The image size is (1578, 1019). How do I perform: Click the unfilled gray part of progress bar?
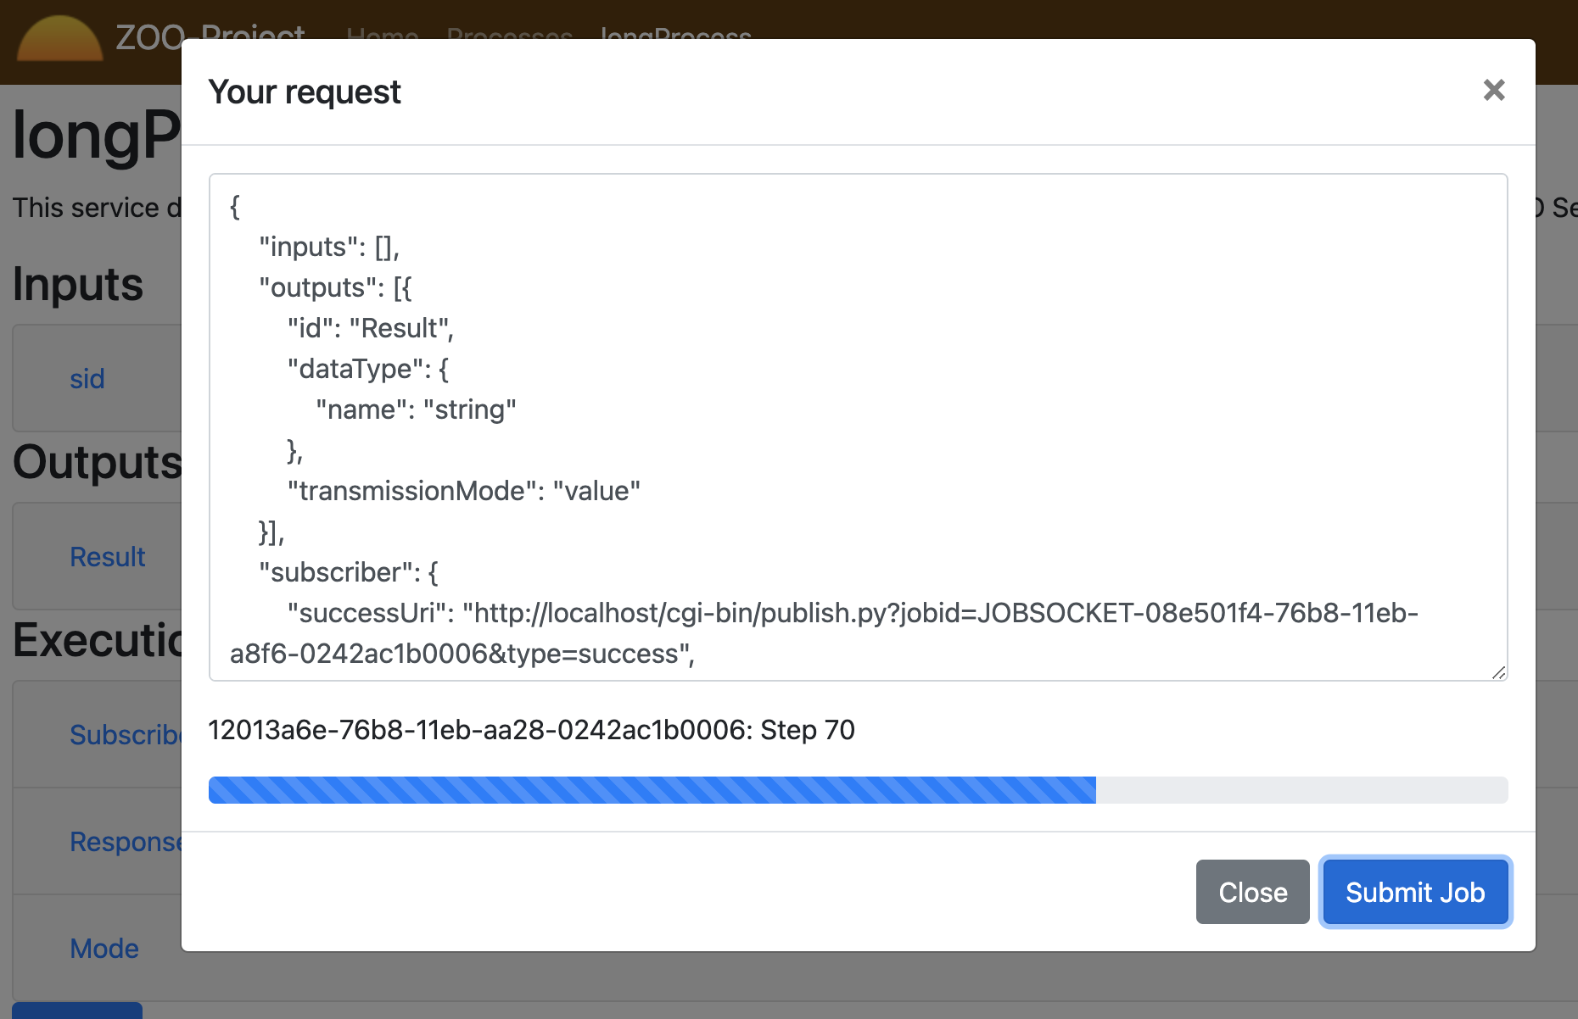pos(1301,790)
